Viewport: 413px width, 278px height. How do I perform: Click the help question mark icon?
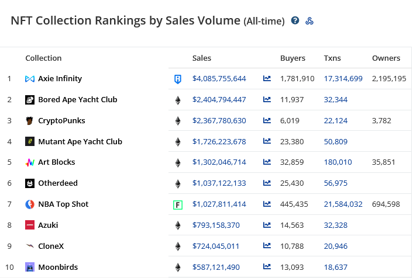295,20
